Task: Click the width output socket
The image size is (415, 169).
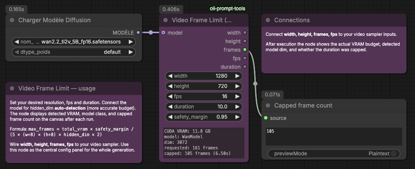Action: pos(245,32)
